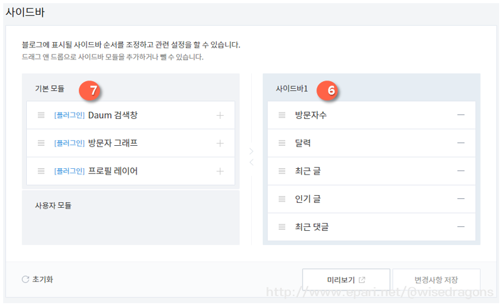Click the 초기화 reset link
Screen dimensions: 503x307
click(37, 279)
